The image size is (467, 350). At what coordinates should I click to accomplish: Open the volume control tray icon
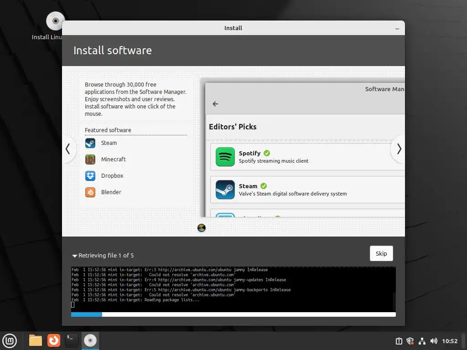click(434, 341)
